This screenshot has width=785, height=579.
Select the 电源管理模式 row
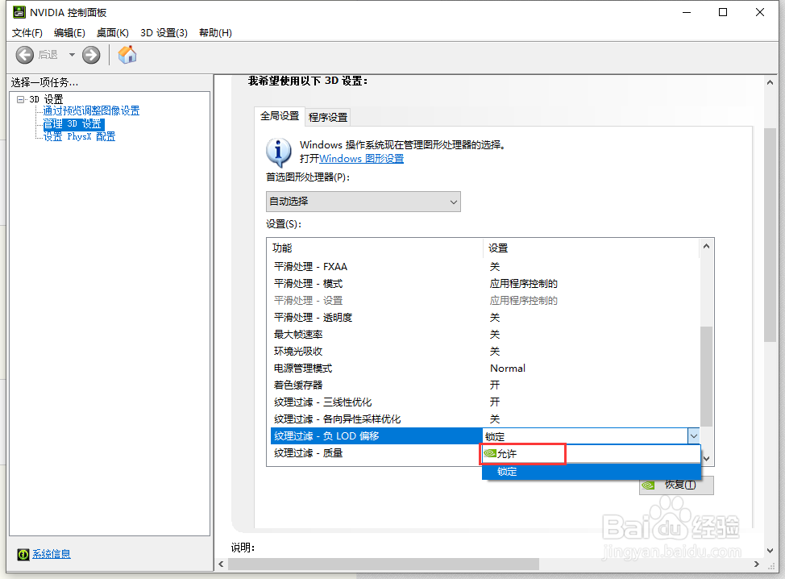(x=484, y=369)
